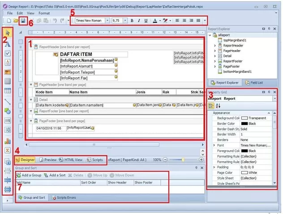Switch to the Preview tab
The height and width of the screenshot is (214, 283).
pos(47,159)
